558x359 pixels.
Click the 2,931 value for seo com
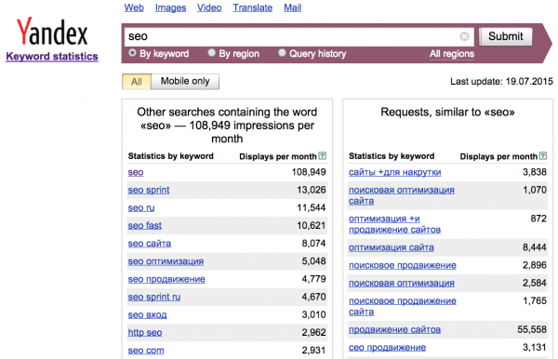313,351
